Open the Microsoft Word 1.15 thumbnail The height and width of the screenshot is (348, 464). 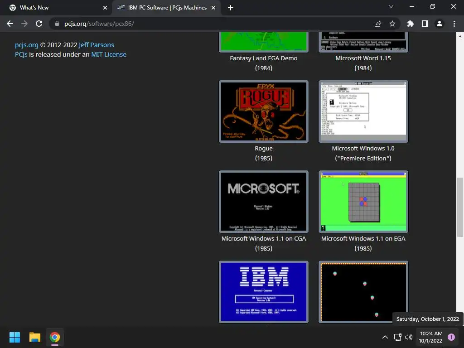pyautogui.click(x=363, y=42)
